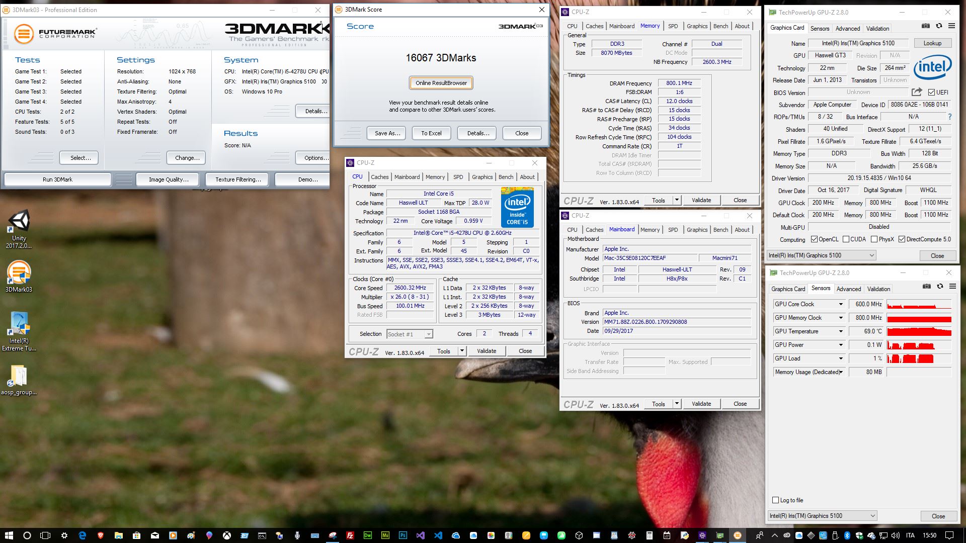Switch to Caches tab in CPU-Z CPU window
The height and width of the screenshot is (543, 966).
[379, 177]
